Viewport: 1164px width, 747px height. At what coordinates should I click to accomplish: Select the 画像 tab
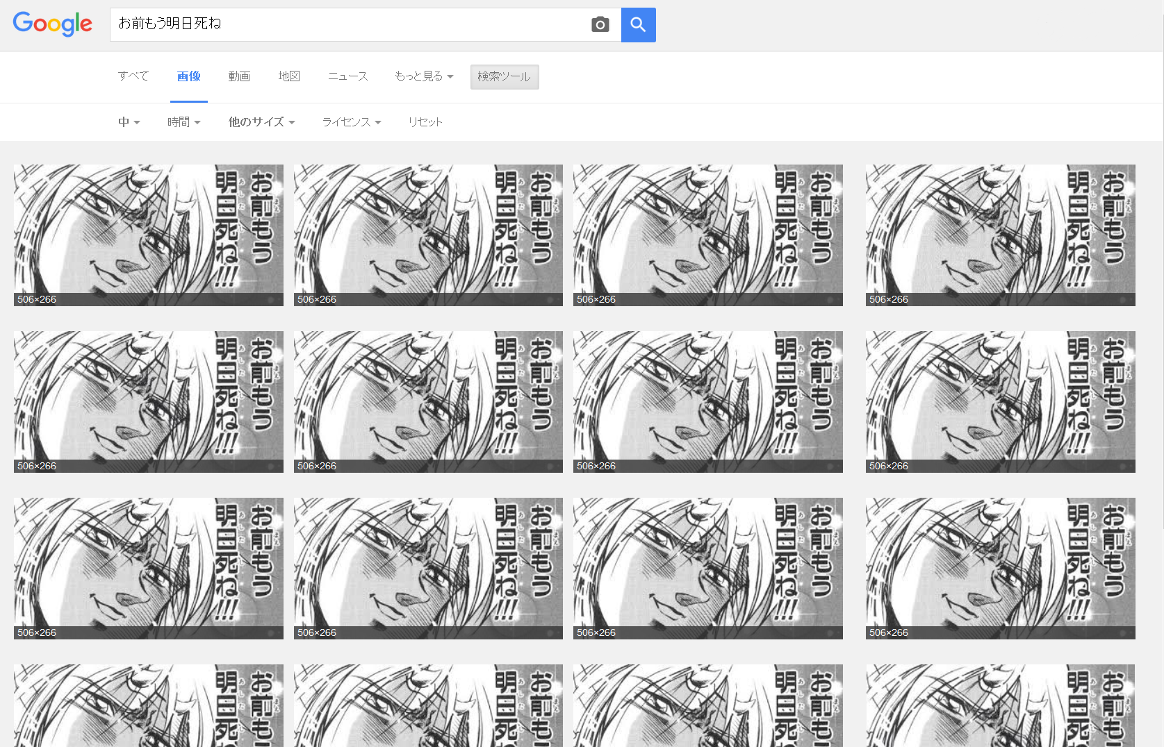[x=188, y=76]
